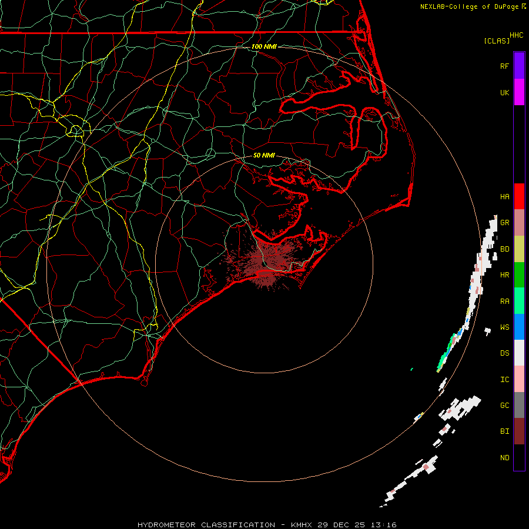This screenshot has height=529, width=529.
Task: Click the GR legend label
Action: (505, 223)
